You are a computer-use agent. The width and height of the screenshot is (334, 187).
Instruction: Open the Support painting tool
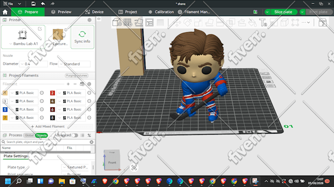point(242,23)
